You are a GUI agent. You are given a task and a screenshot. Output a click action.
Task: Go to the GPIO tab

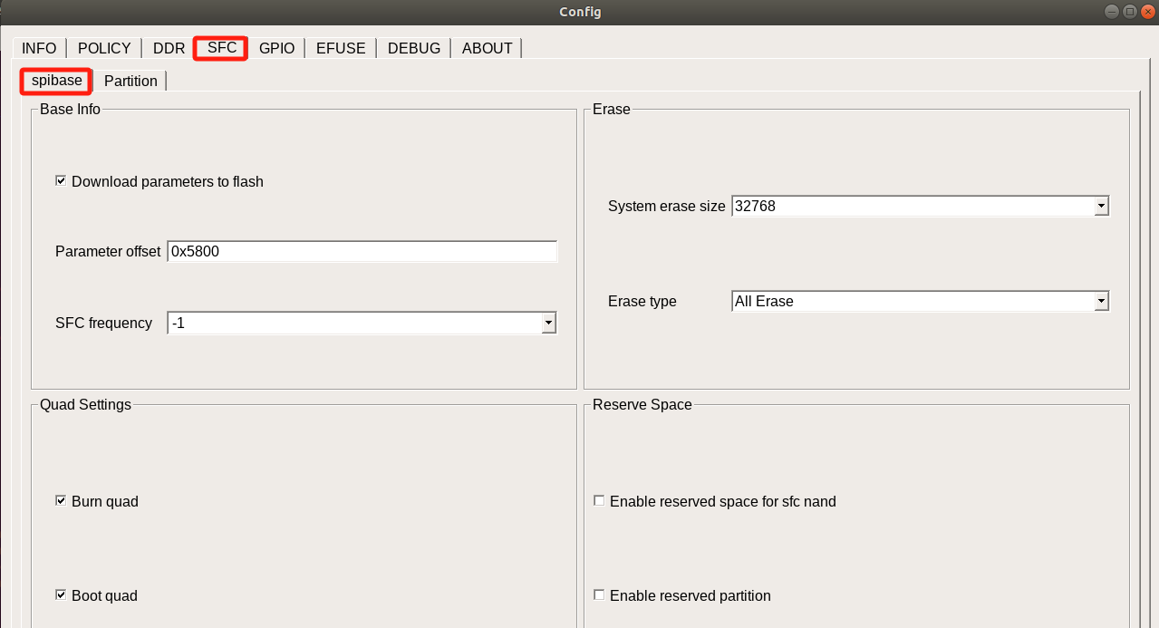coord(276,48)
